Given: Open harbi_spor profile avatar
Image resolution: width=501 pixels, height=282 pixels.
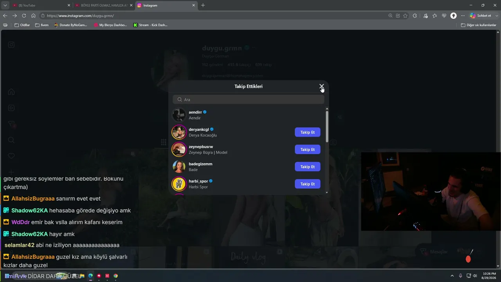Looking at the screenshot, I should 179,184.
